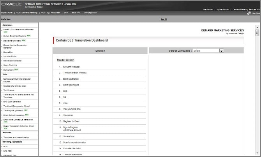Click 'Event has Passed' row
This screenshot has height=157, width=261.
(x=100, y=85)
